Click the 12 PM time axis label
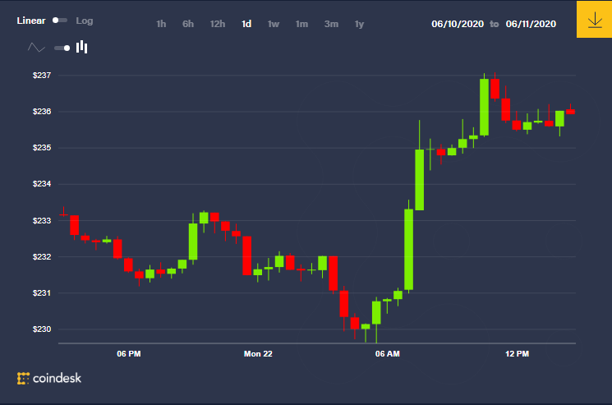Screen dimensions: 612x405 point(518,354)
